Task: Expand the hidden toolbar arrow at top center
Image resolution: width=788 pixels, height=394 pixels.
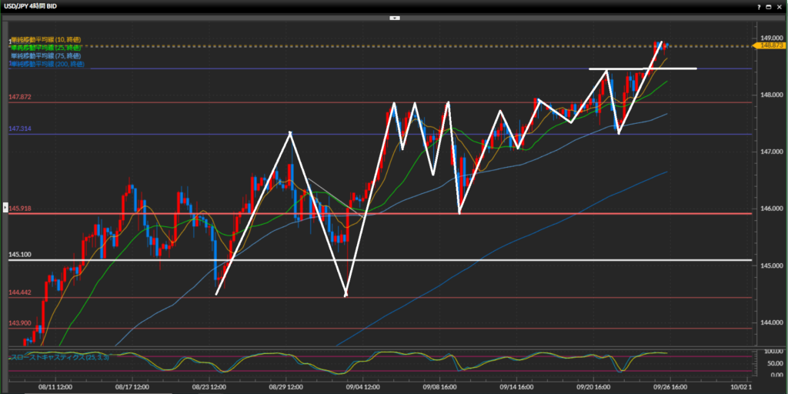Action: [394, 17]
